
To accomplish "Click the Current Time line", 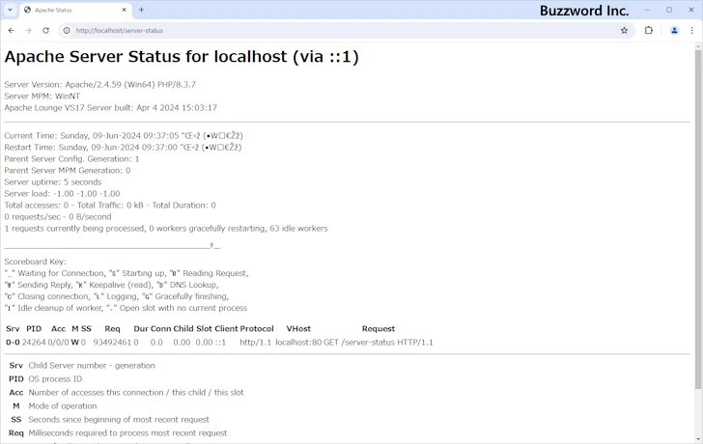I will (x=124, y=135).
